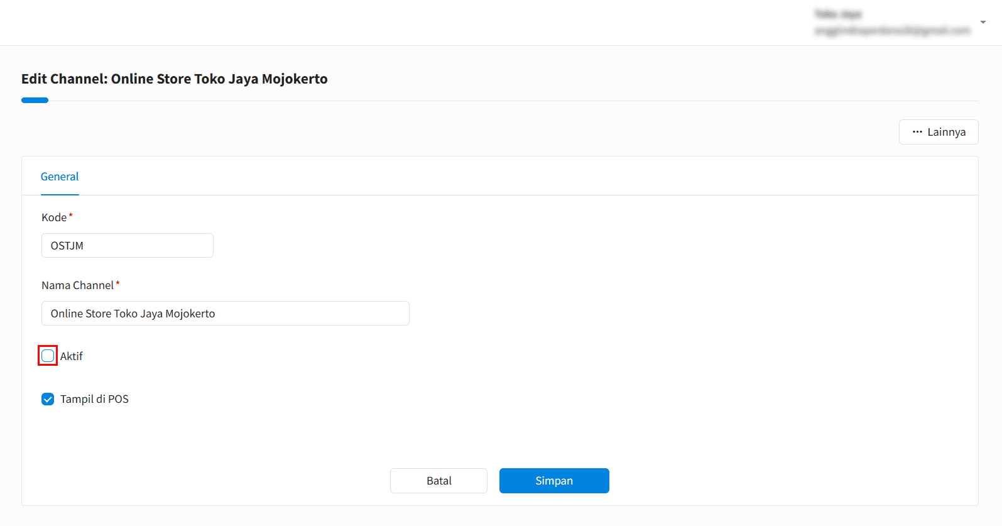Click the red asterisk beside Nama Channel
Screen dimensions: 1002x526
[117, 283]
